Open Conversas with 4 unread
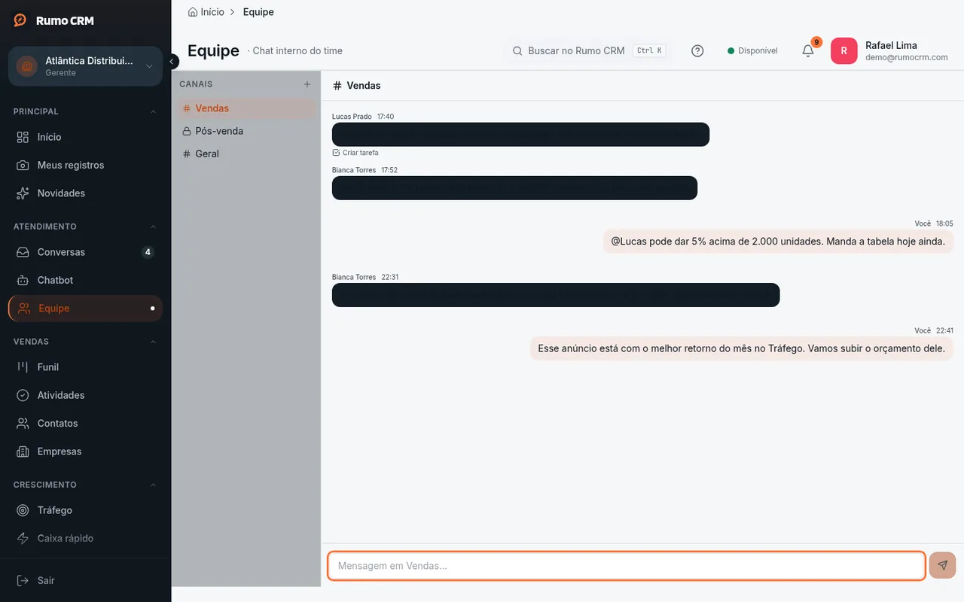This screenshot has height=602, width=964. point(85,252)
